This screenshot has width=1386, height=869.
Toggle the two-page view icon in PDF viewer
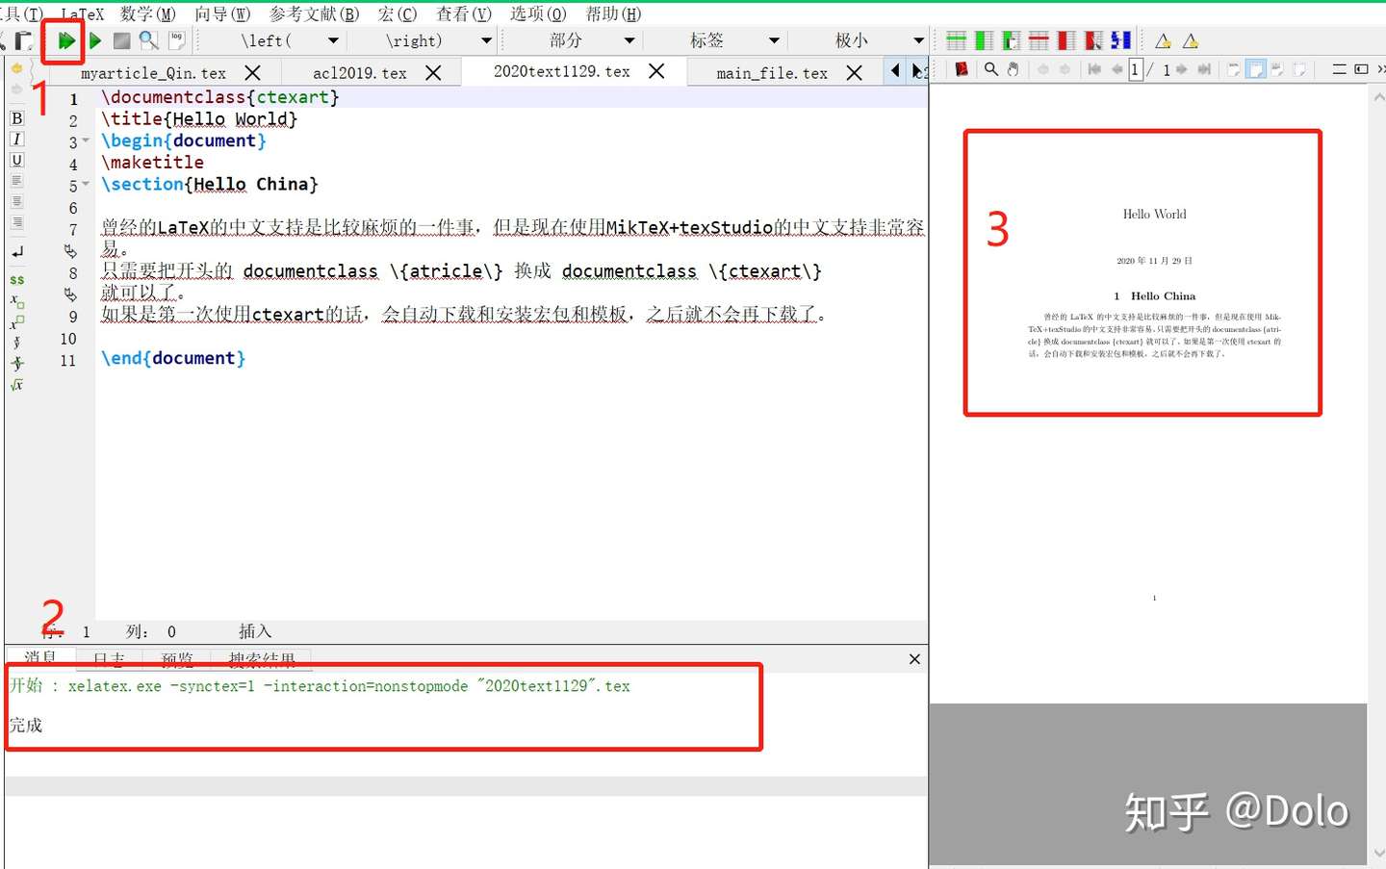(1277, 69)
